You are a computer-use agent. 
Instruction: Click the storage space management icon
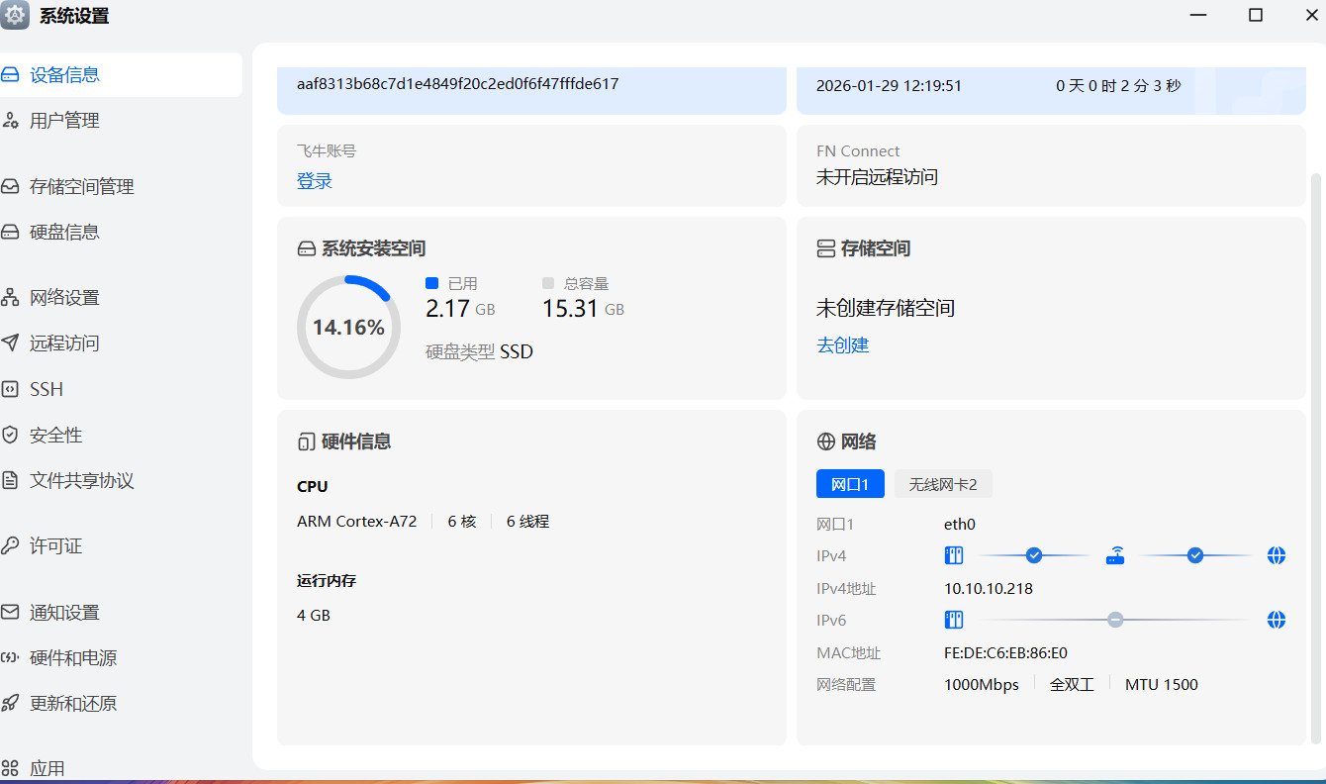pyautogui.click(x=11, y=186)
